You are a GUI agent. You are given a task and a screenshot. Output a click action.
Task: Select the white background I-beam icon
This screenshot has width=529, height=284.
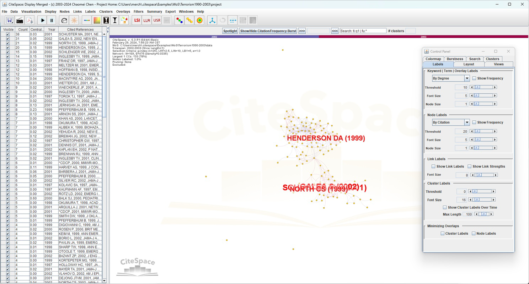(115, 20)
